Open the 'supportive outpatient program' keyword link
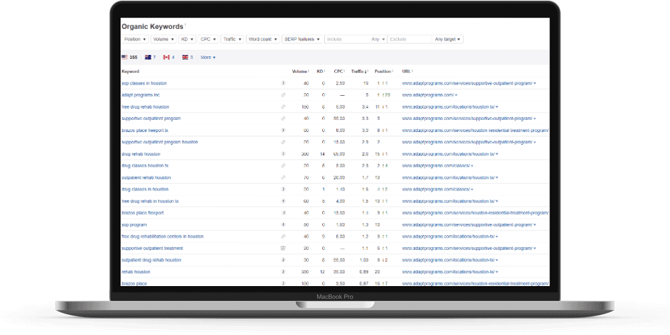Viewport: 670px width, 335px height. (151, 119)
